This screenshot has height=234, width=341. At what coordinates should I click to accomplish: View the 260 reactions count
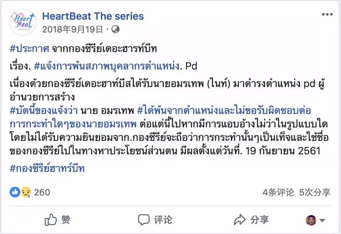42,191
